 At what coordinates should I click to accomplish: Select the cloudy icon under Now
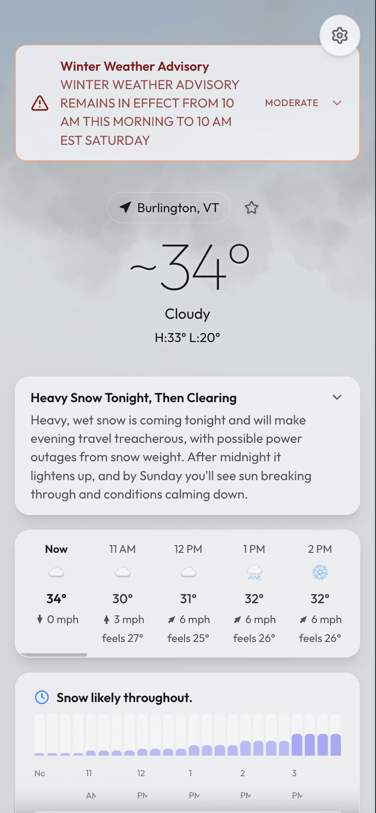(56, 572)
